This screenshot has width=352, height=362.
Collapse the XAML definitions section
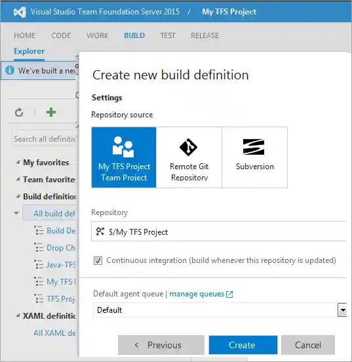[x=18, y=315]
